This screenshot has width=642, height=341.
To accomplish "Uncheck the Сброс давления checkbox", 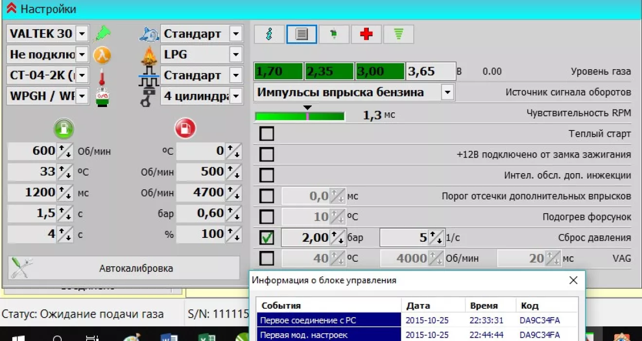I will click(267, 237).
